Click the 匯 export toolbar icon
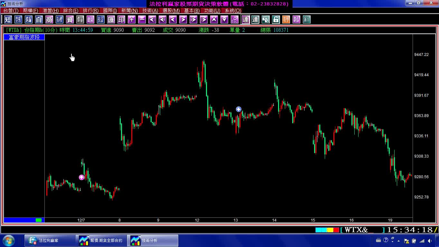The image size is (439, 247). pyautogui.click(x=111, y=20)
